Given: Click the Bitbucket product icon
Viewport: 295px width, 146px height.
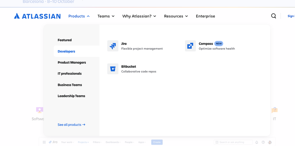Looking at the screenshot, I should [x=113, y=69].
